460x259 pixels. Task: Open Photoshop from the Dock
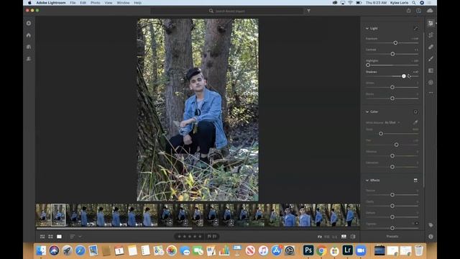click(x=308, y=250)
